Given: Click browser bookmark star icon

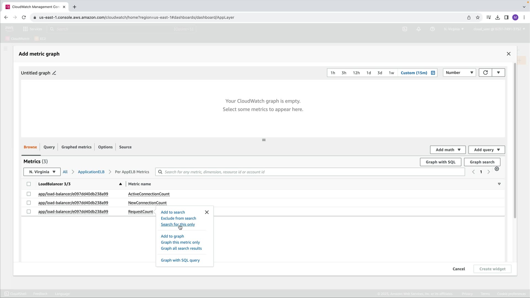Looking at the screenshot, I should tap(478, 17).
